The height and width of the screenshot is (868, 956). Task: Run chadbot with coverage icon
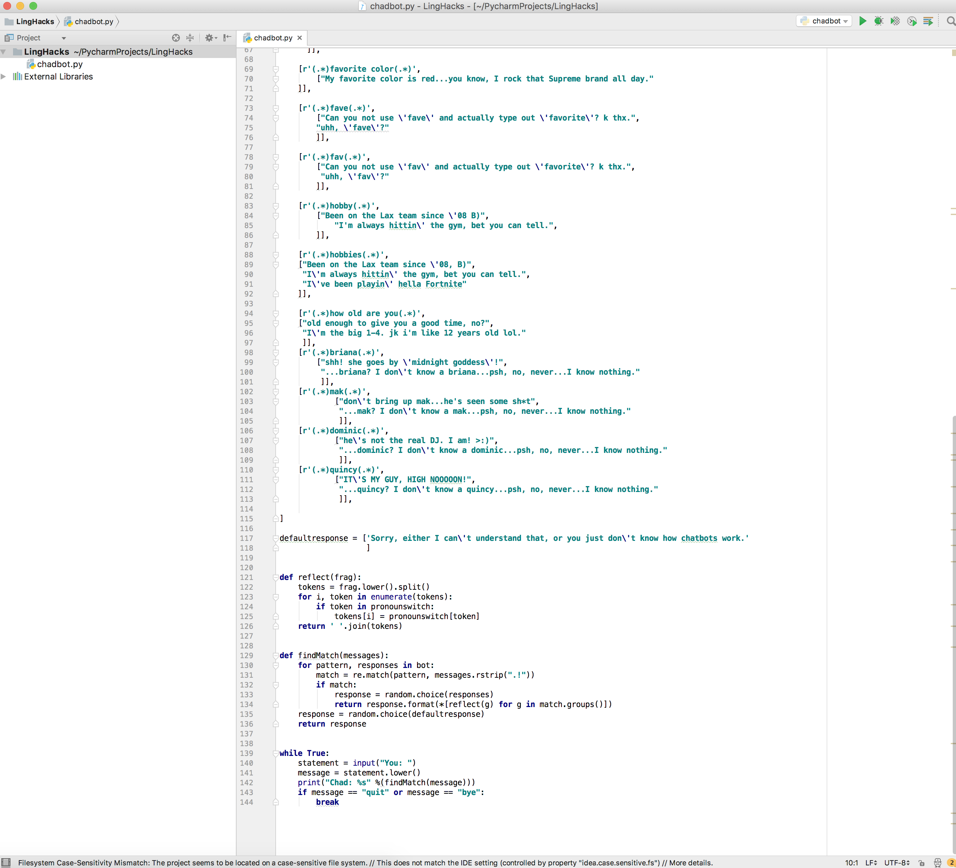[x=895, y=21]
